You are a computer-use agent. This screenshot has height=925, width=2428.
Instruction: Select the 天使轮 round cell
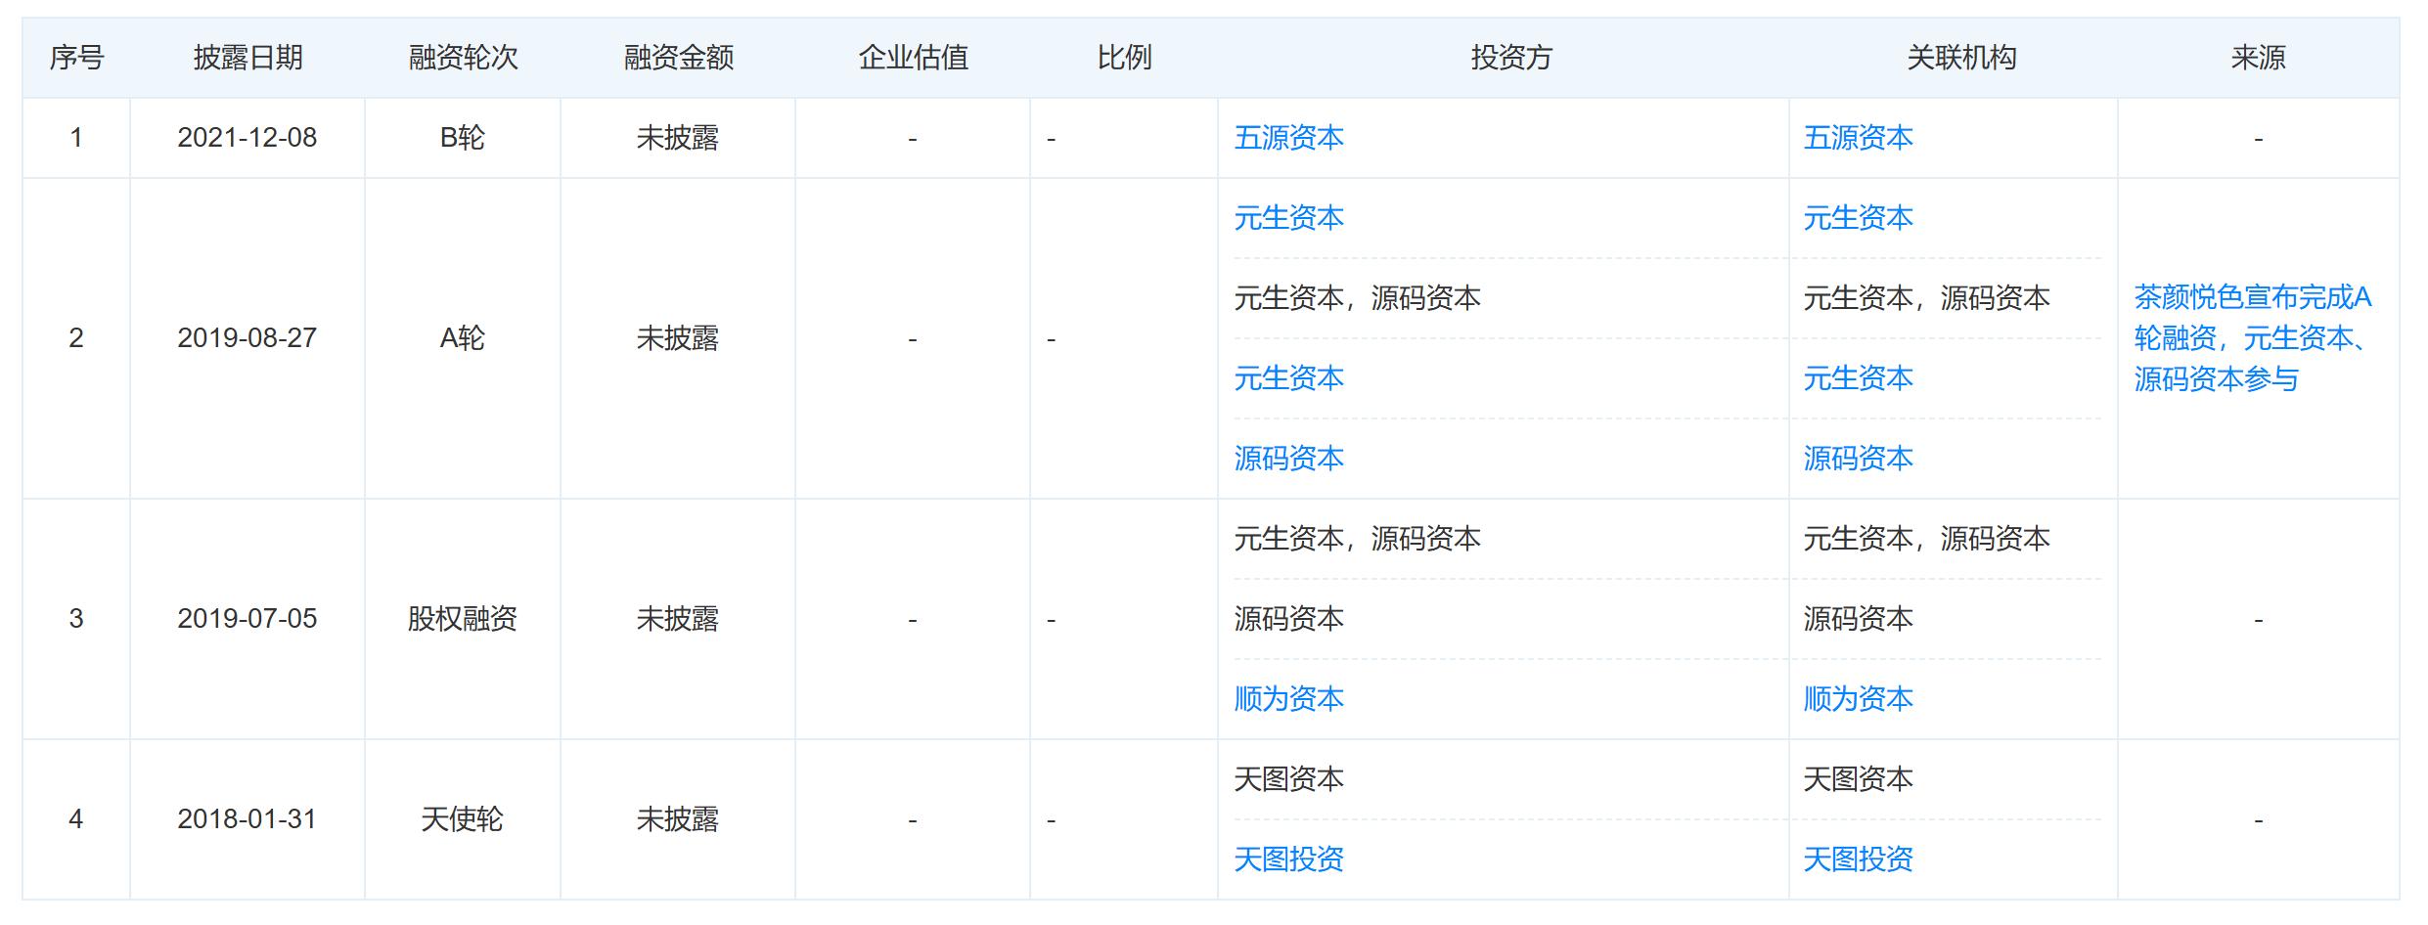click(463, 819)
